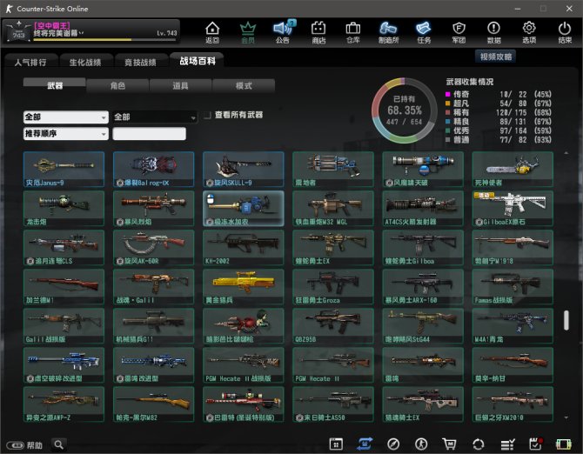Open the 仓库 inventory briefcase icon
This screenshot has height=454, width=583.
pyautogui.click(x=353, y=32)
